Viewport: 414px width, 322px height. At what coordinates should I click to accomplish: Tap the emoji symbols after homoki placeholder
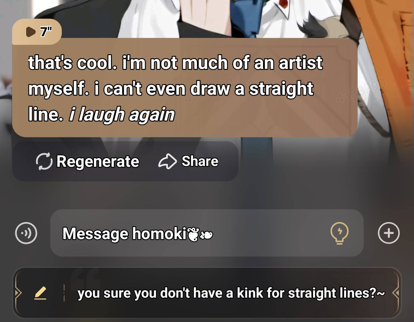click(x=200, y=234)
